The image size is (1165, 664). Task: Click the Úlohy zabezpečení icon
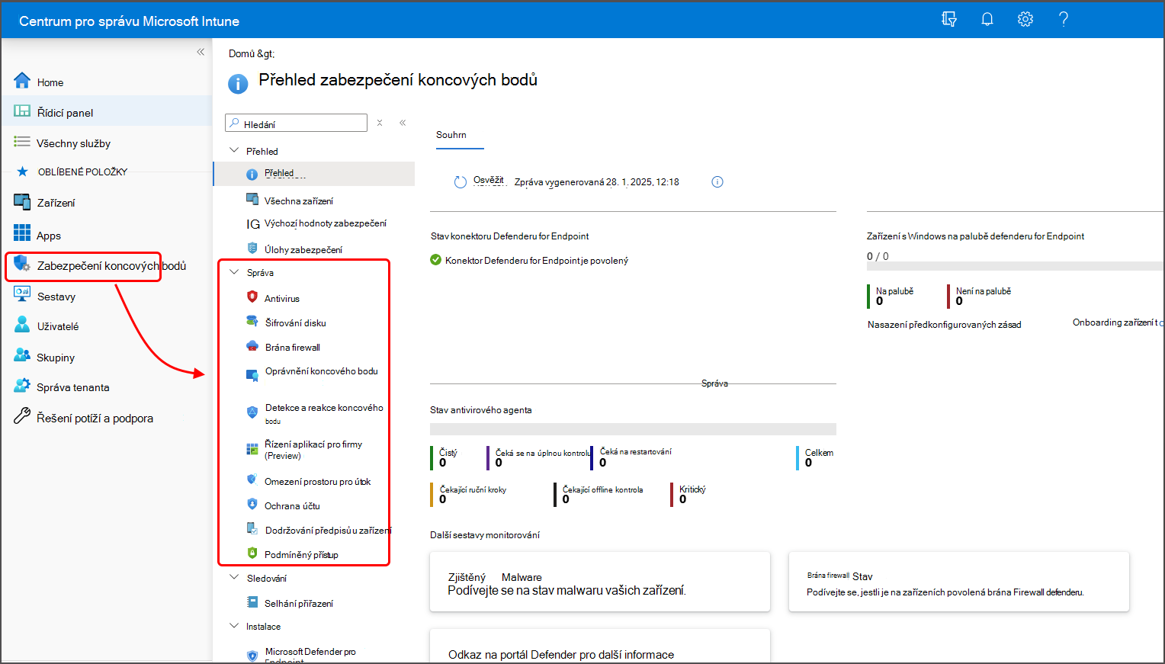tap(252, 249)
